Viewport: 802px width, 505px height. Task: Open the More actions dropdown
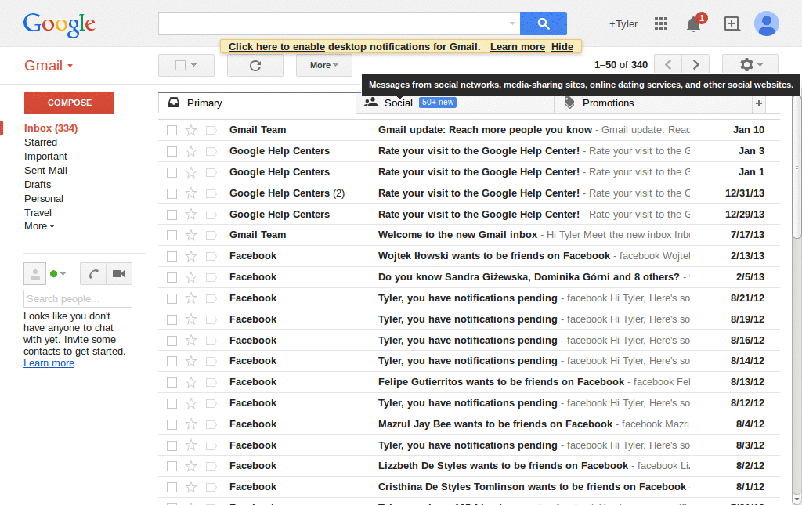323,66
